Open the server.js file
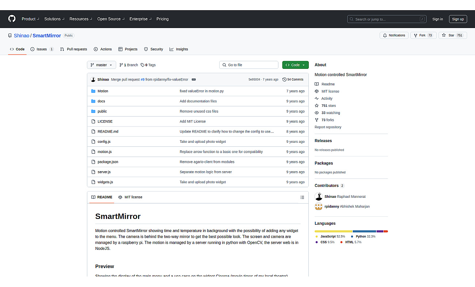 (104, 172)
